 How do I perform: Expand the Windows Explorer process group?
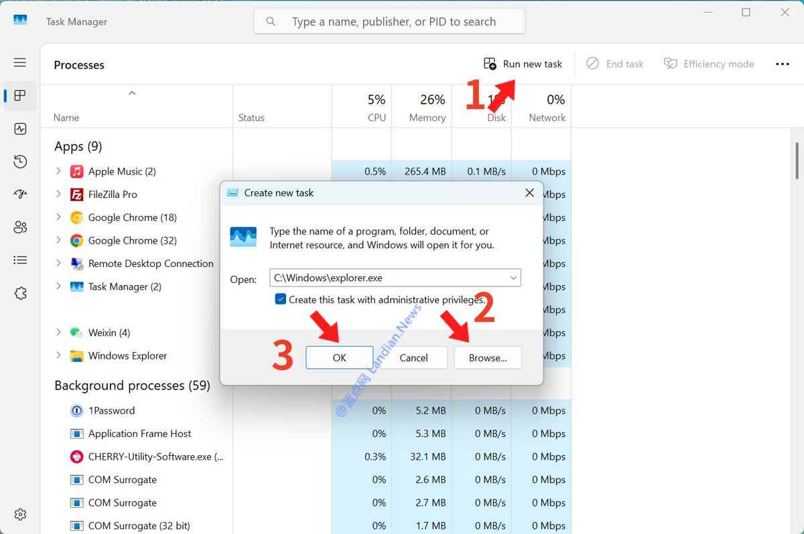(x=58, y=355)
